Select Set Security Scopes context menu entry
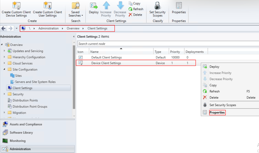 pos(223,105)
